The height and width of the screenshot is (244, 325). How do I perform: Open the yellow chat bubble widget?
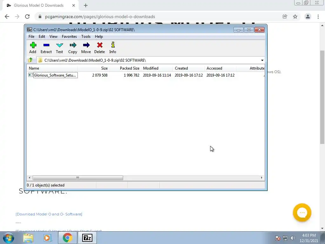(x=302, y=213)
